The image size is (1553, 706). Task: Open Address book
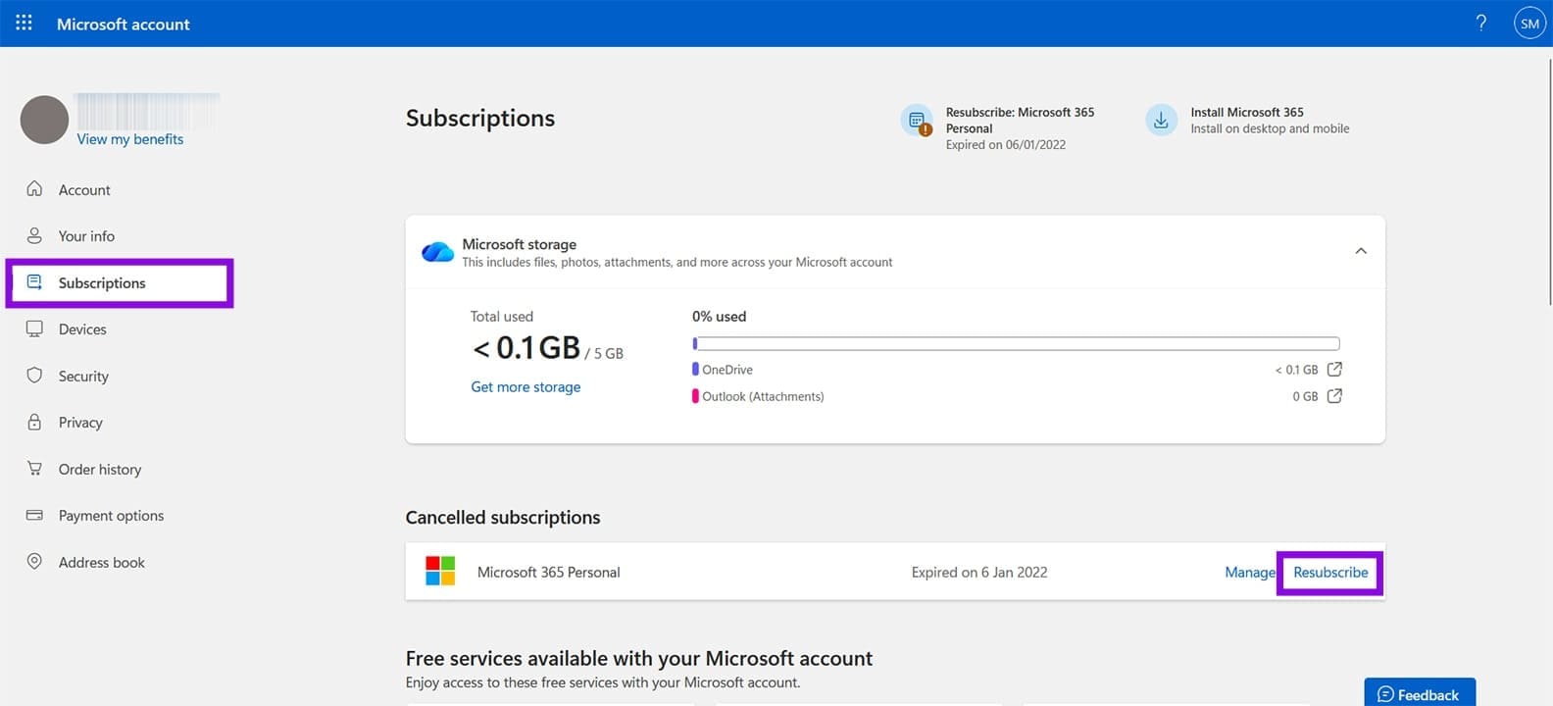point(101,563)
